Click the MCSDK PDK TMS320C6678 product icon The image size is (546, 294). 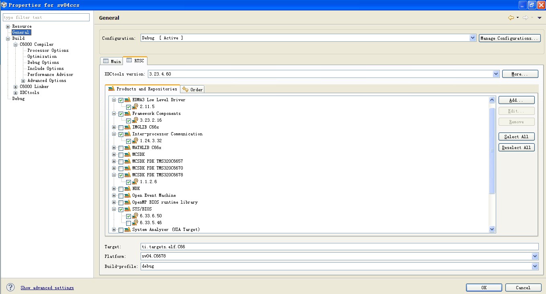[x=127, y=175]
